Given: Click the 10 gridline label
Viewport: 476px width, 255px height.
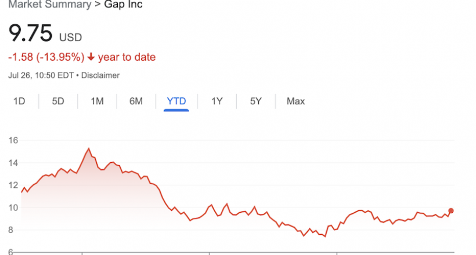Looking at the screenshot, I should (x=13, y=207).
